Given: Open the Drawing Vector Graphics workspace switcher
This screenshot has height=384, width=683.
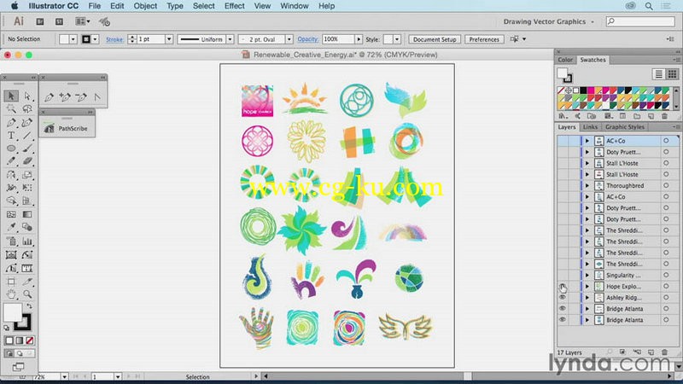Looking at the screenshot, I should 548,21.
